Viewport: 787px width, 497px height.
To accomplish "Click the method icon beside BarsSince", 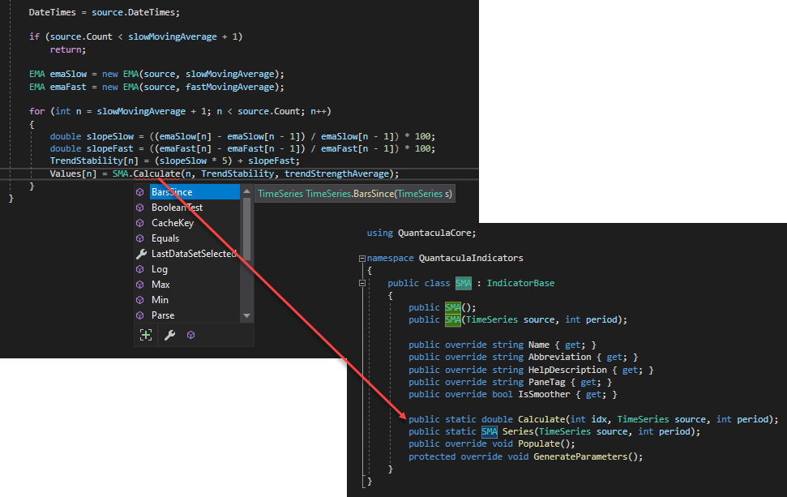I will click(x=140, y=192).
